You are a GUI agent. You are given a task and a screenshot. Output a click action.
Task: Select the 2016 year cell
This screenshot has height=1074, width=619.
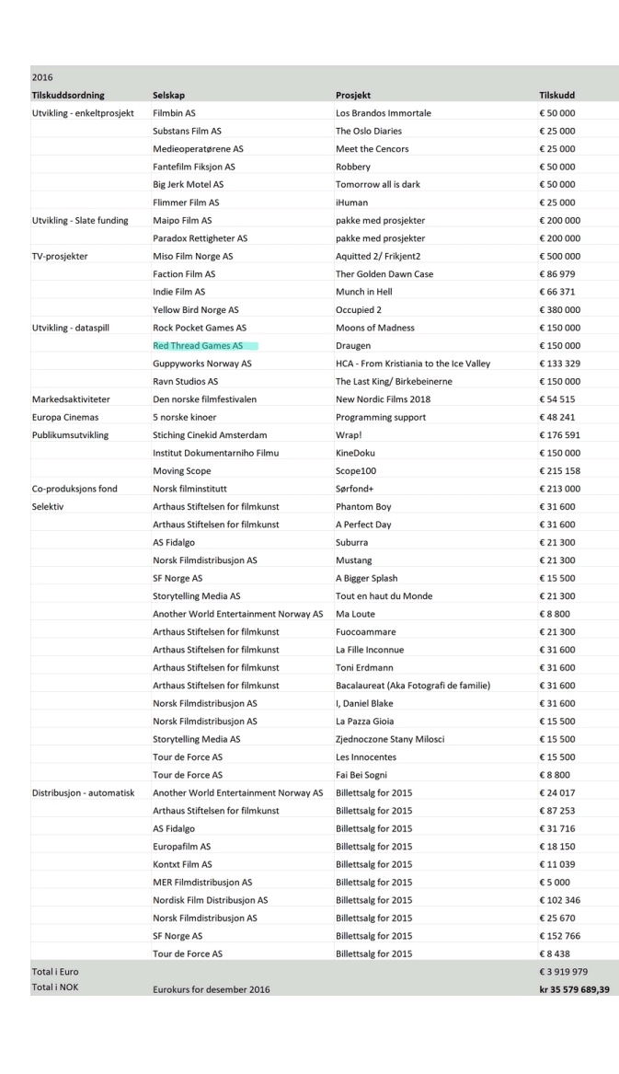click(41, 77)
